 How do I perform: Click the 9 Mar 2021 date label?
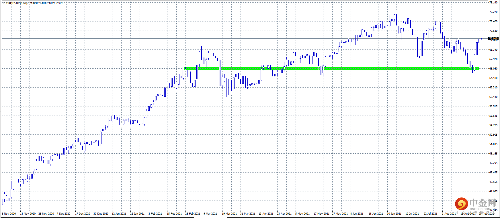pyautogui.click(x=210, y=213)
